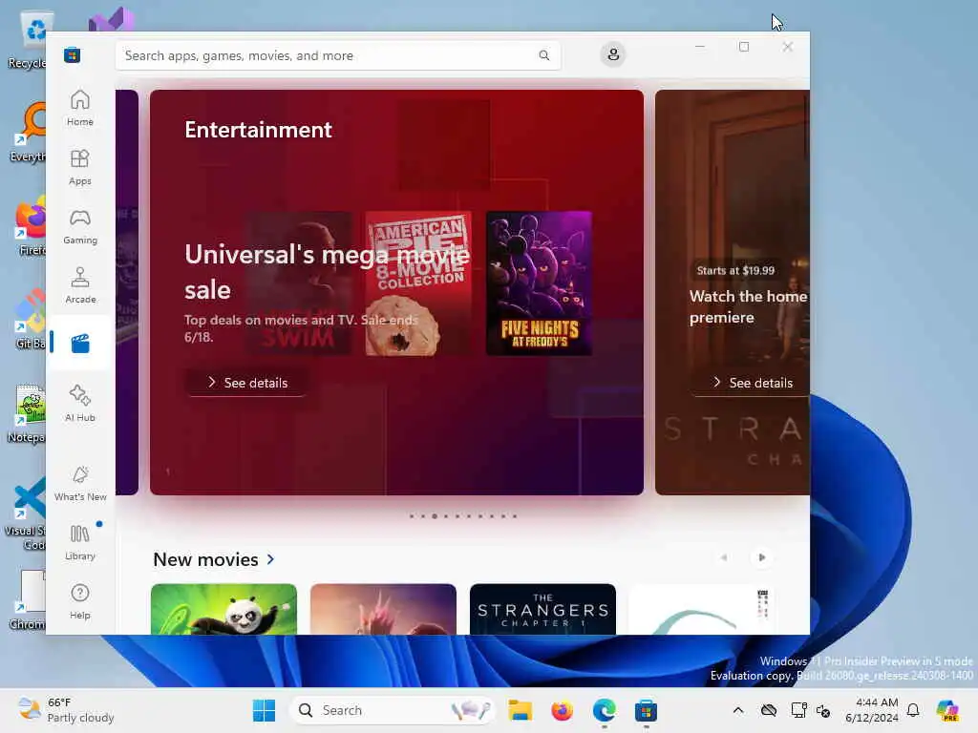Viewport: 978px width, 733px height.
Task: Open the weather widget on taskbar
Action: [x=66, y=710]
